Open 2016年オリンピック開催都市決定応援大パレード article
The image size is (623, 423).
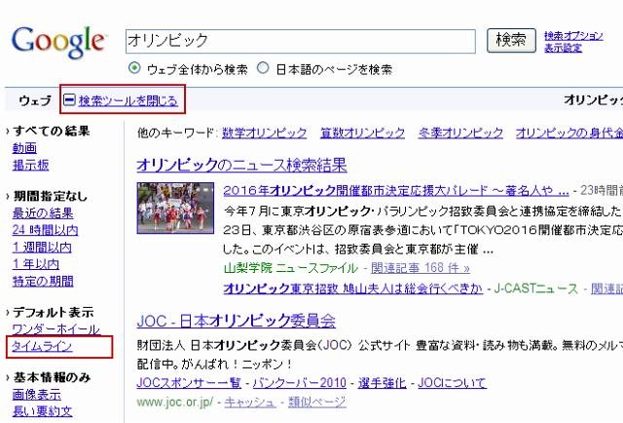396,190
